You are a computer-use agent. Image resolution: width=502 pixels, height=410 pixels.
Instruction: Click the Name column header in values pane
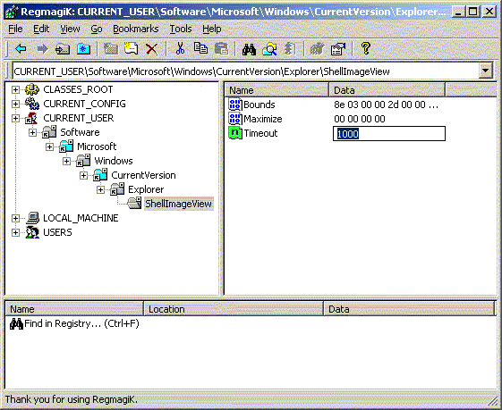(277, 90)
